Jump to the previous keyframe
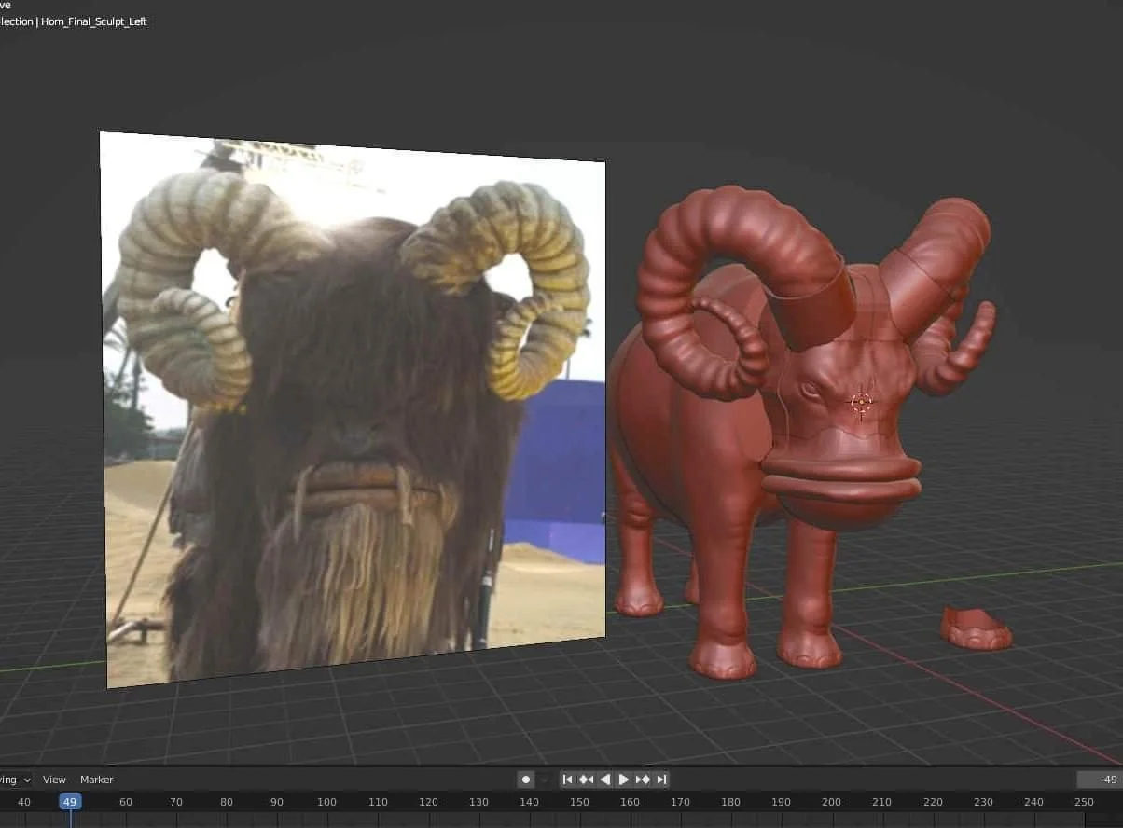 click(x=586, y=780)
